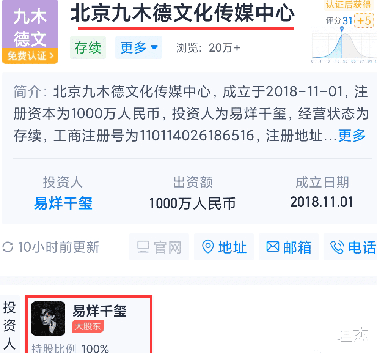Tap the +5 score bonus badge

(x=364, y=20)
